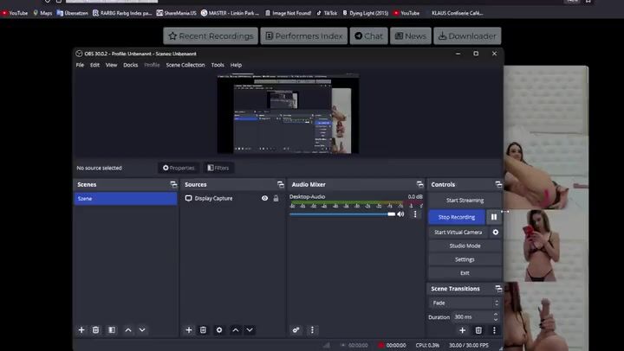Click the transition Duration value field
The height and width of the screenshot is (351, 624).
point(472,317)
